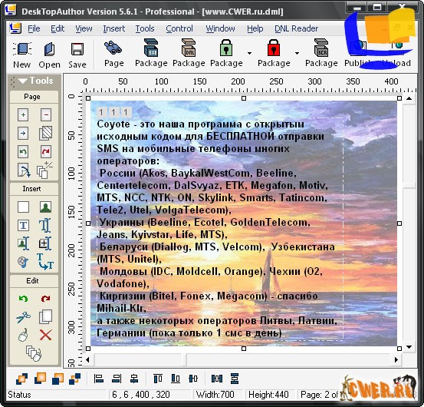Click the horizontal scrollbar right arrow
This screenshot has width=424, height=407.
(x=396, y=360)
